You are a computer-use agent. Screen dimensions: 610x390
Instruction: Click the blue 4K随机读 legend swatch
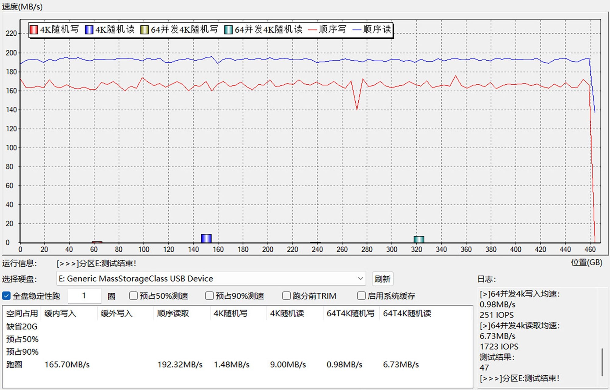click(89, 30)
